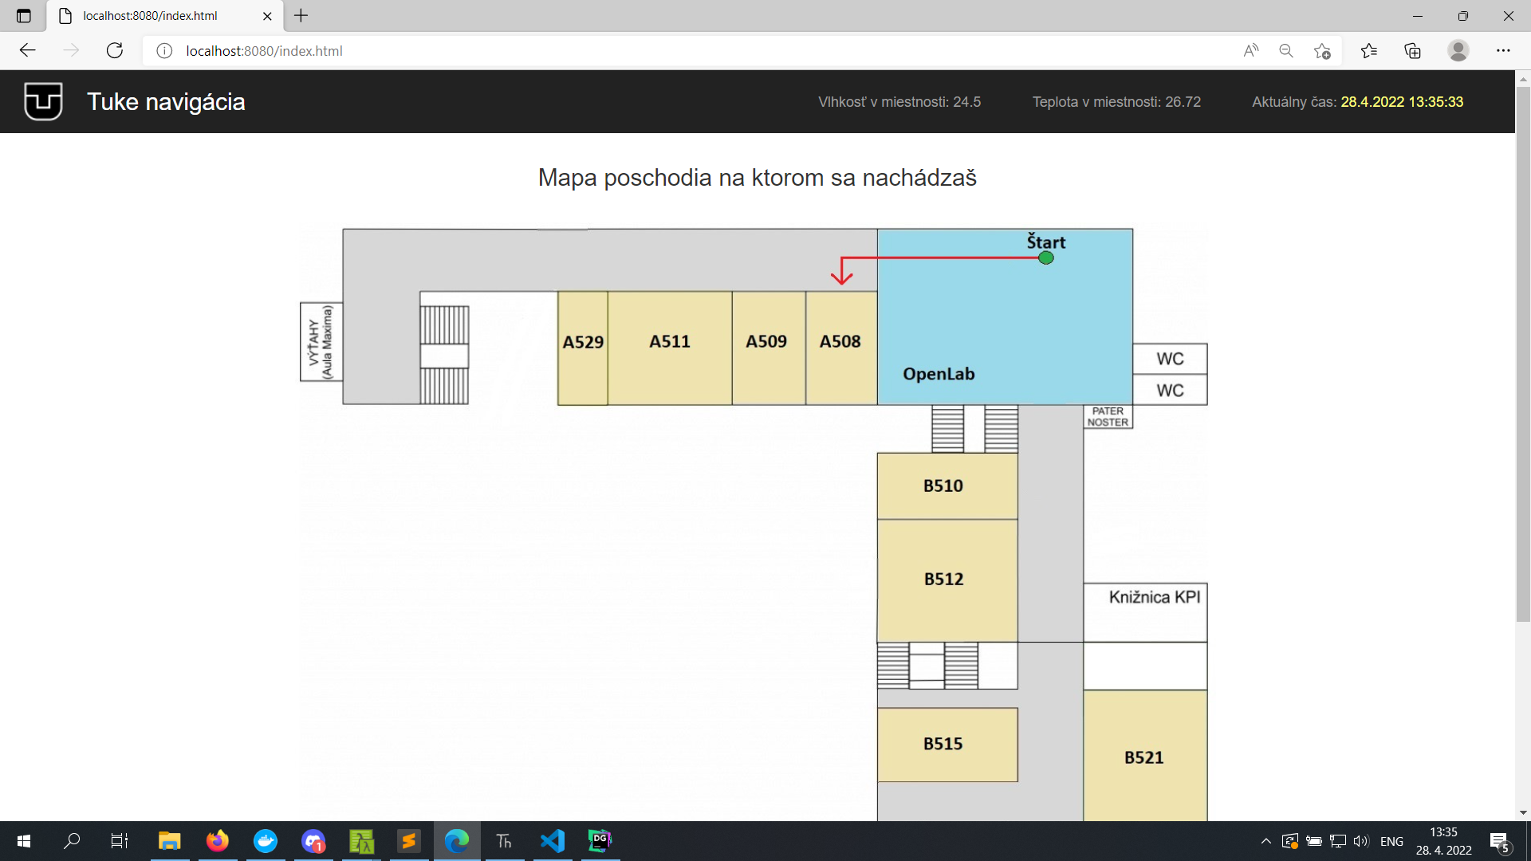Open the Favorites list icon
Image resolution: width=1531 pixels, height=861 pixels.
1369,51
